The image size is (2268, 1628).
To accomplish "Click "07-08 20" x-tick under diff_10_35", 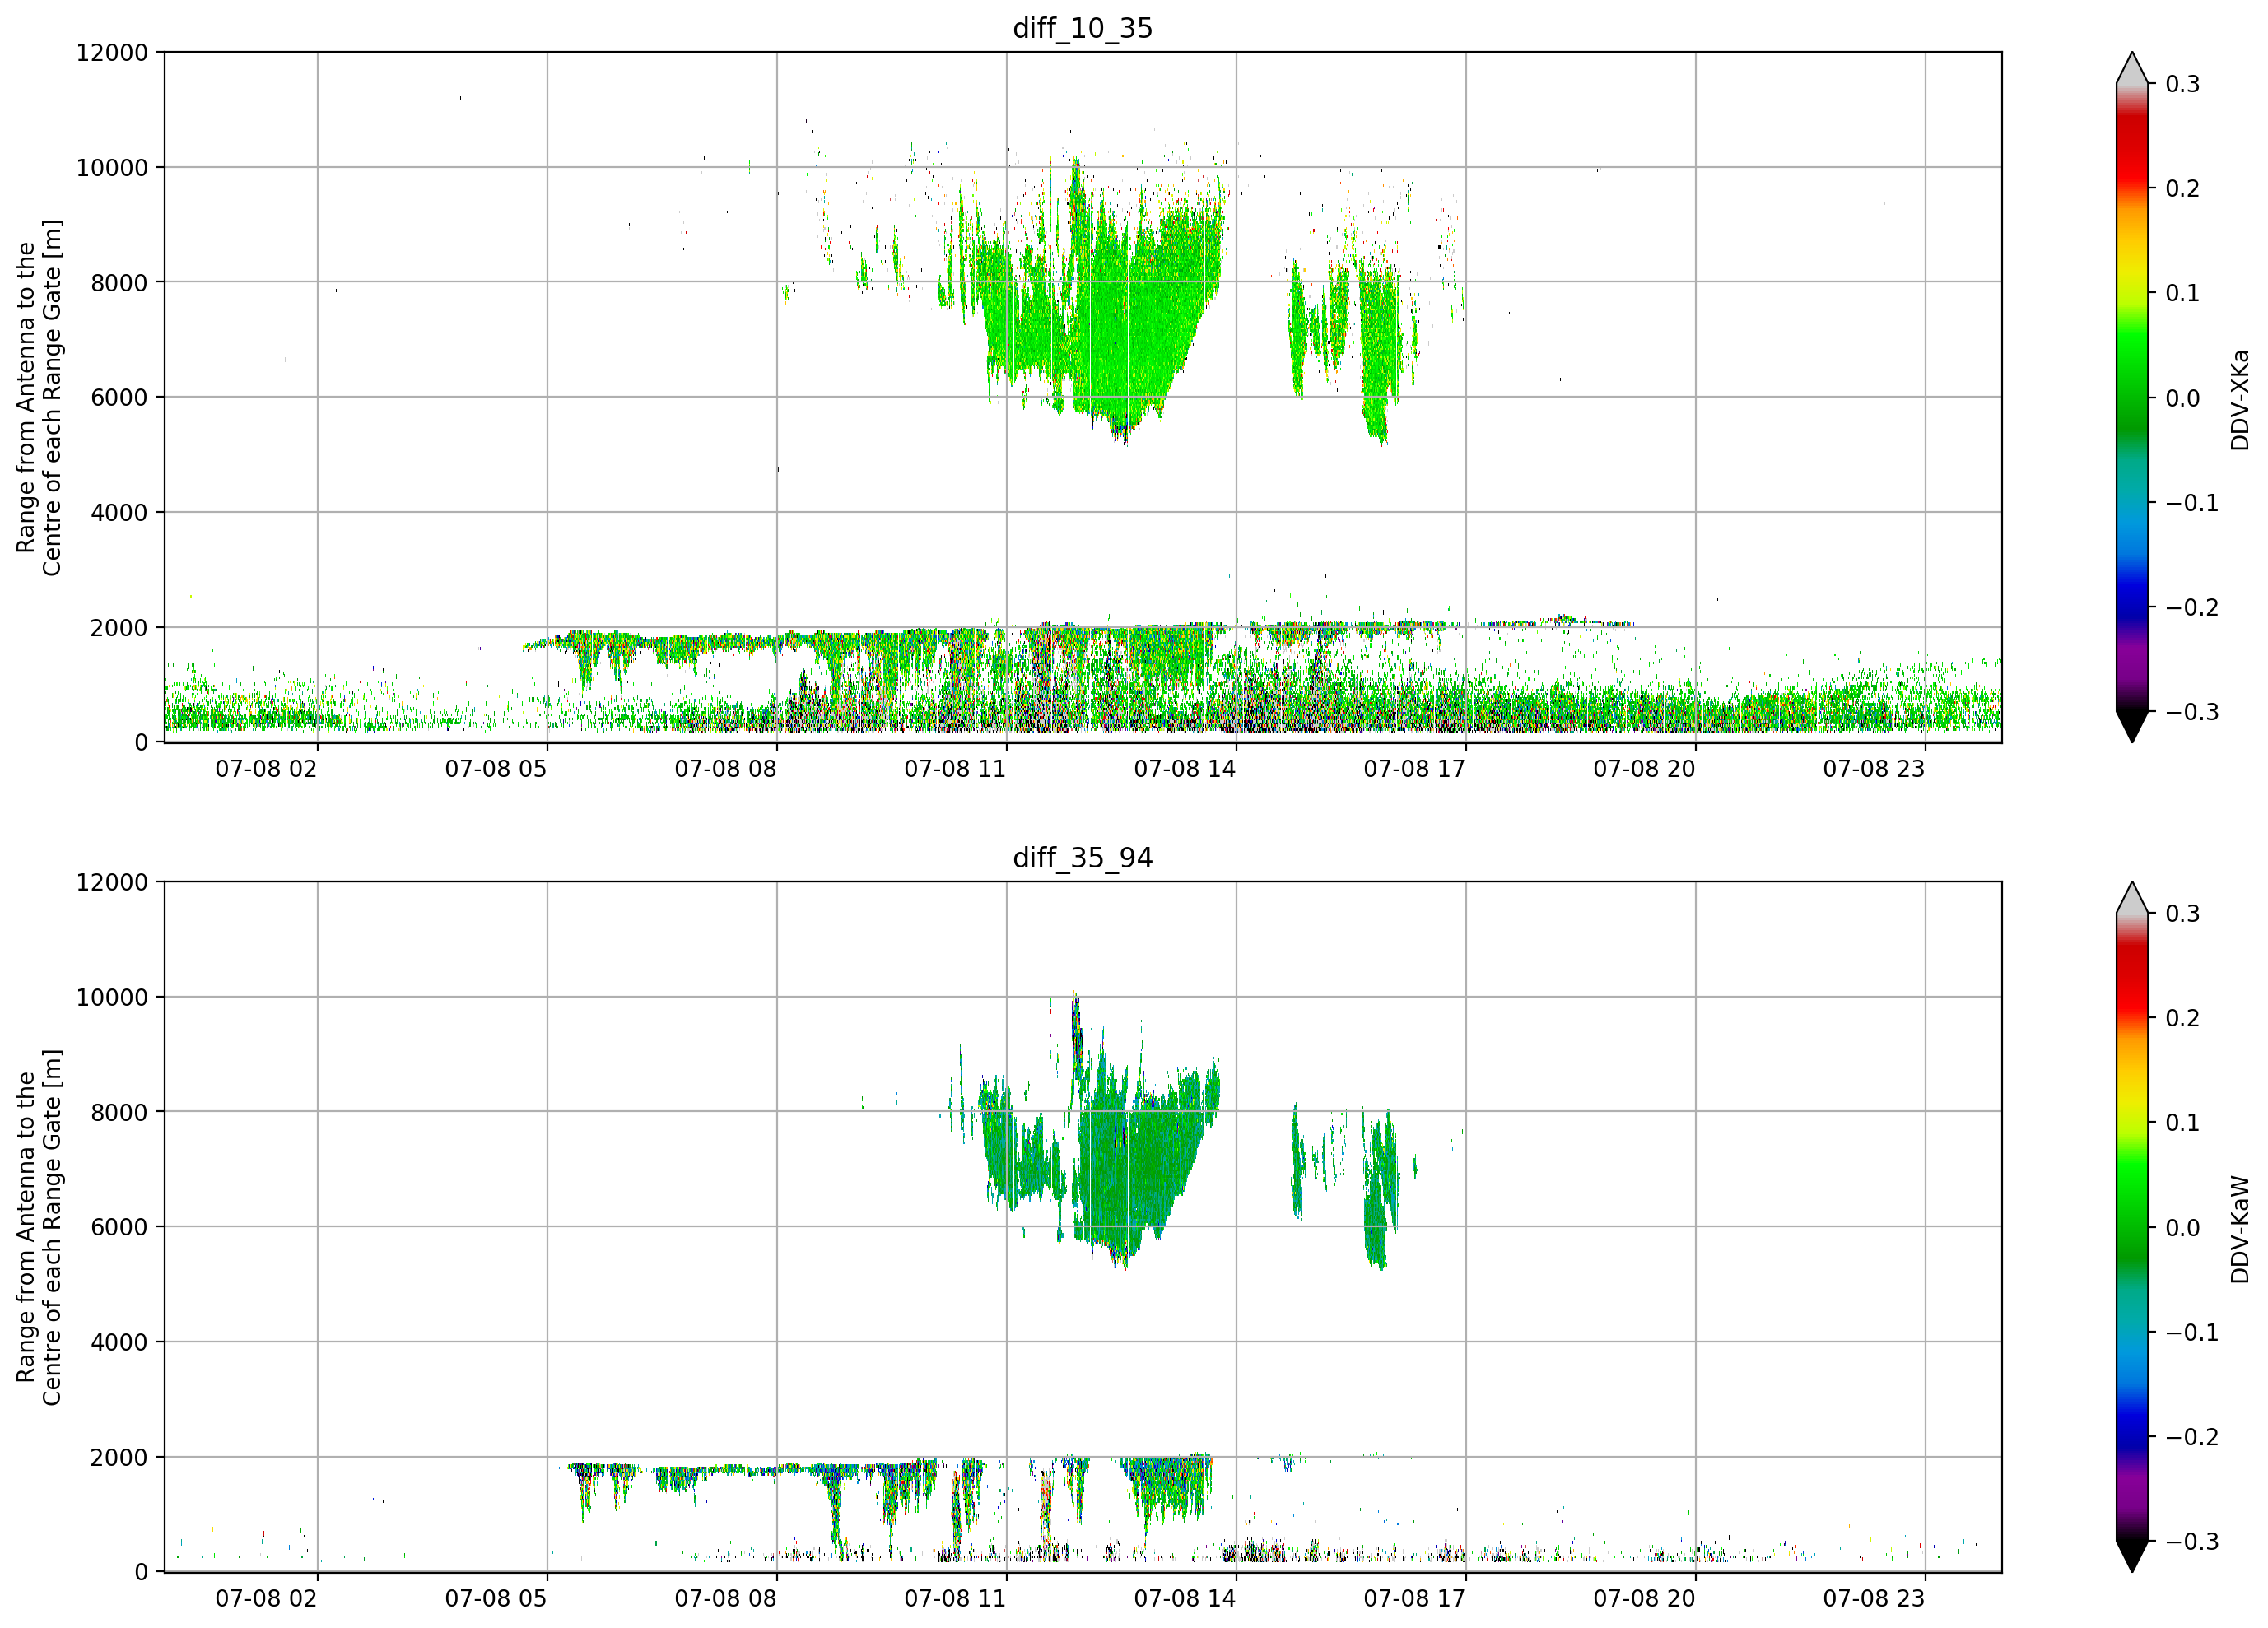I will click(1644, 769).
